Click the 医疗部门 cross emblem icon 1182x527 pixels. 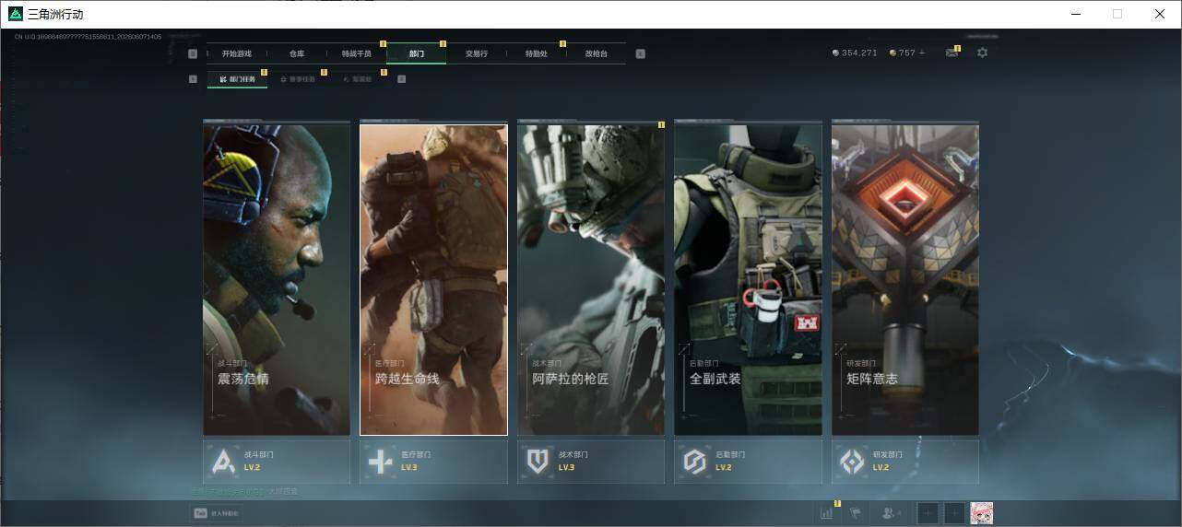(381, 462)
